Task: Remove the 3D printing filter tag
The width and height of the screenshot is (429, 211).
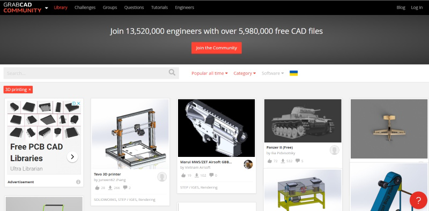Action: click(30, 89)
